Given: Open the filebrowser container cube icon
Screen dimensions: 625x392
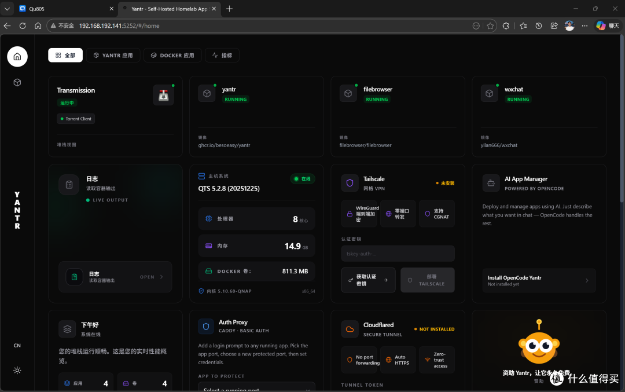Looking at the screenshot, I should coord(348,93).
